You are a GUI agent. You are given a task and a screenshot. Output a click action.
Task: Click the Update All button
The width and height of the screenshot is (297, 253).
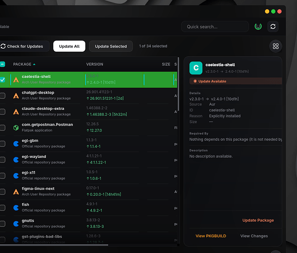coord(69,46)
